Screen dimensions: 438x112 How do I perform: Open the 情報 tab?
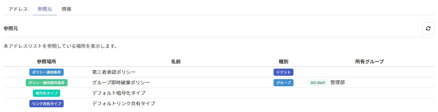coord(66,9)
